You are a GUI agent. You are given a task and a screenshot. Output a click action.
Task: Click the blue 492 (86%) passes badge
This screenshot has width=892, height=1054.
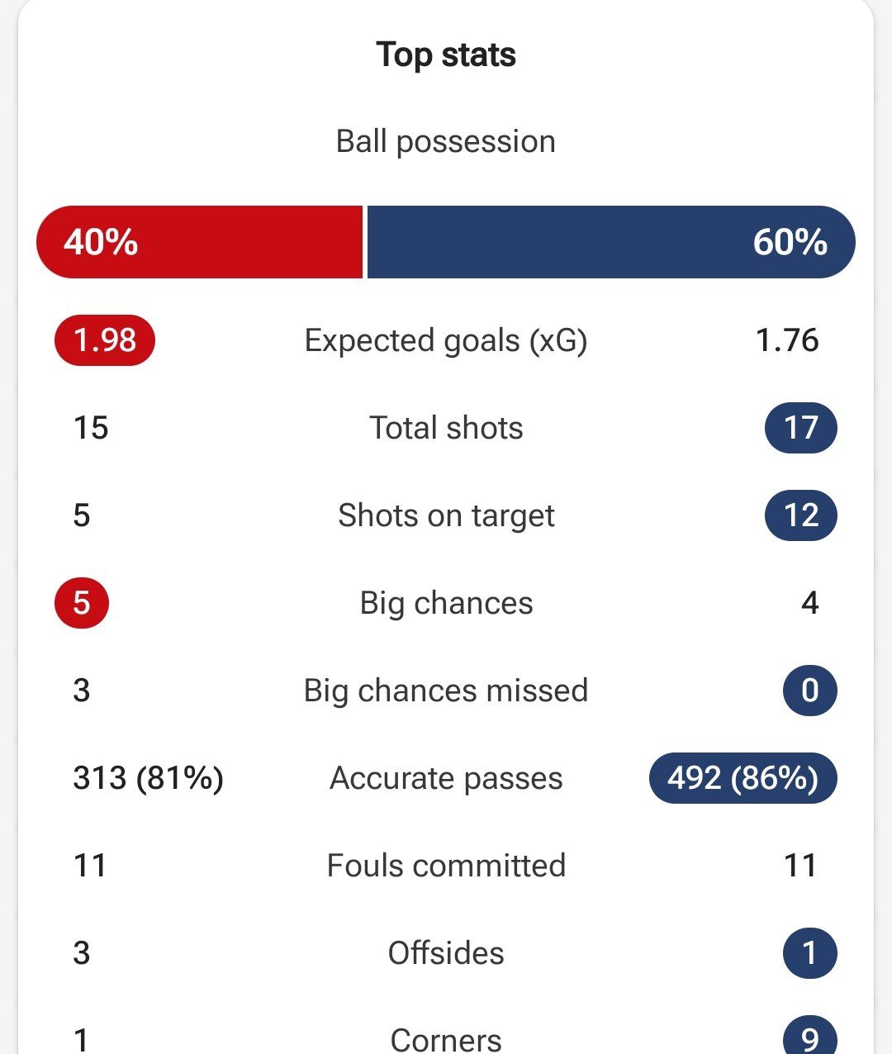pyautogui.click(x=743, y=778)
